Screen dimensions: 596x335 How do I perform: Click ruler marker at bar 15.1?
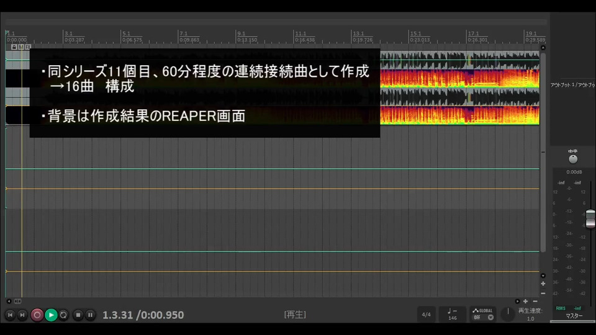click(416, 33)
